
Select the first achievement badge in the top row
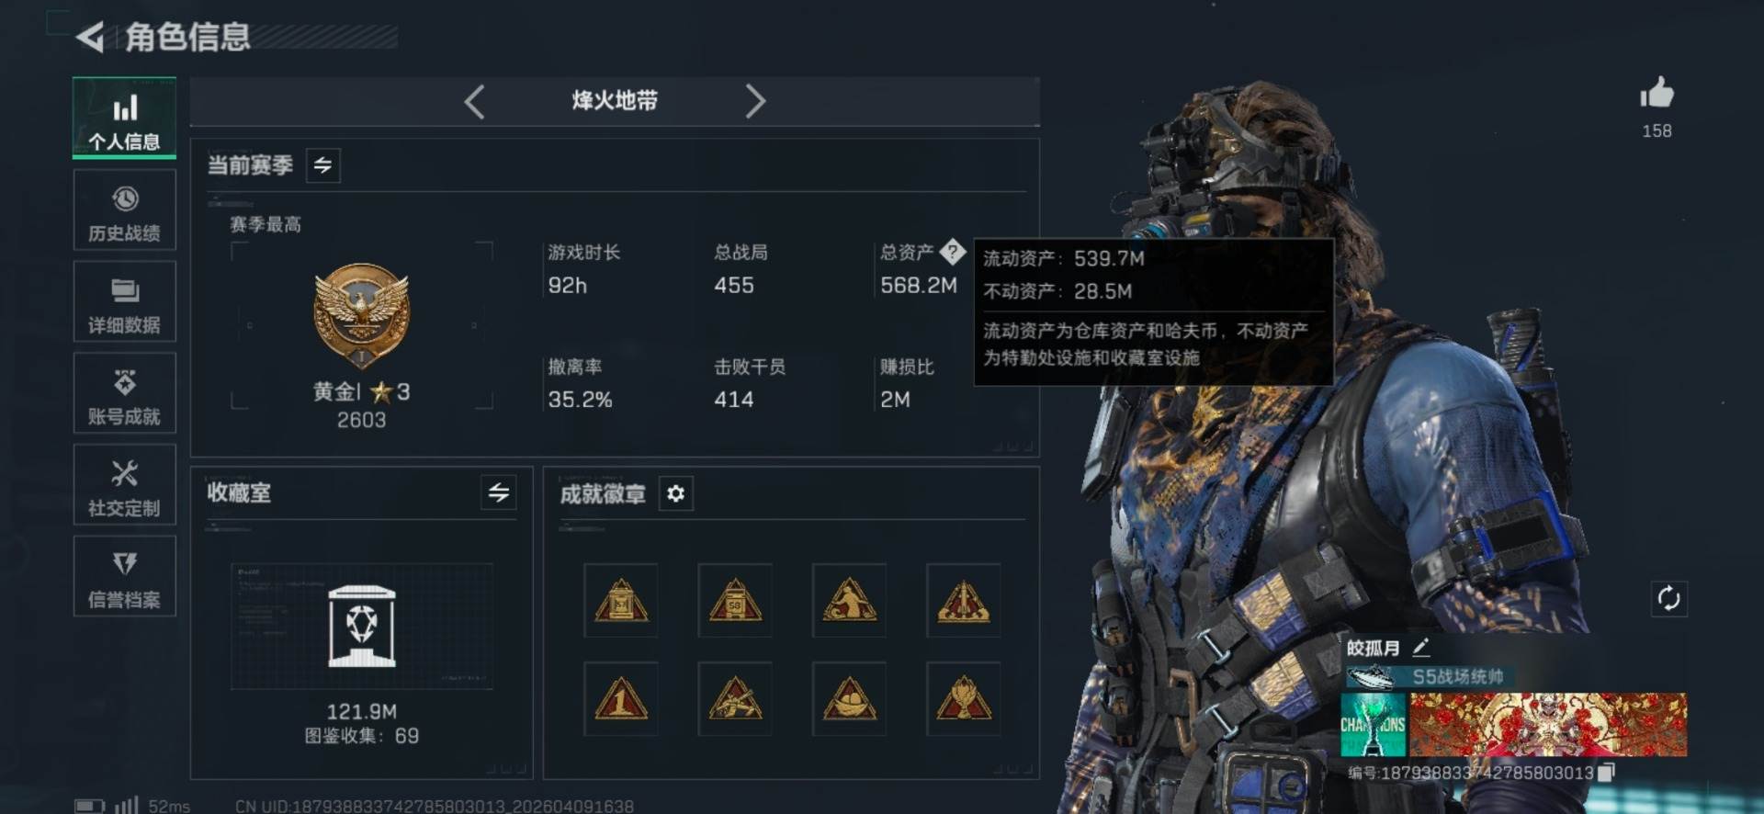620,600
